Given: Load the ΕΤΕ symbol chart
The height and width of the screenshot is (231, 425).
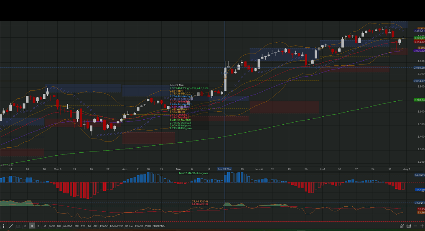Looking at the screenshot, I should (77, 226).
